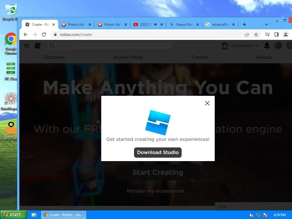Open Chrome side panel icon
This screenshot has height=219, width=292.
coord(277,35)
